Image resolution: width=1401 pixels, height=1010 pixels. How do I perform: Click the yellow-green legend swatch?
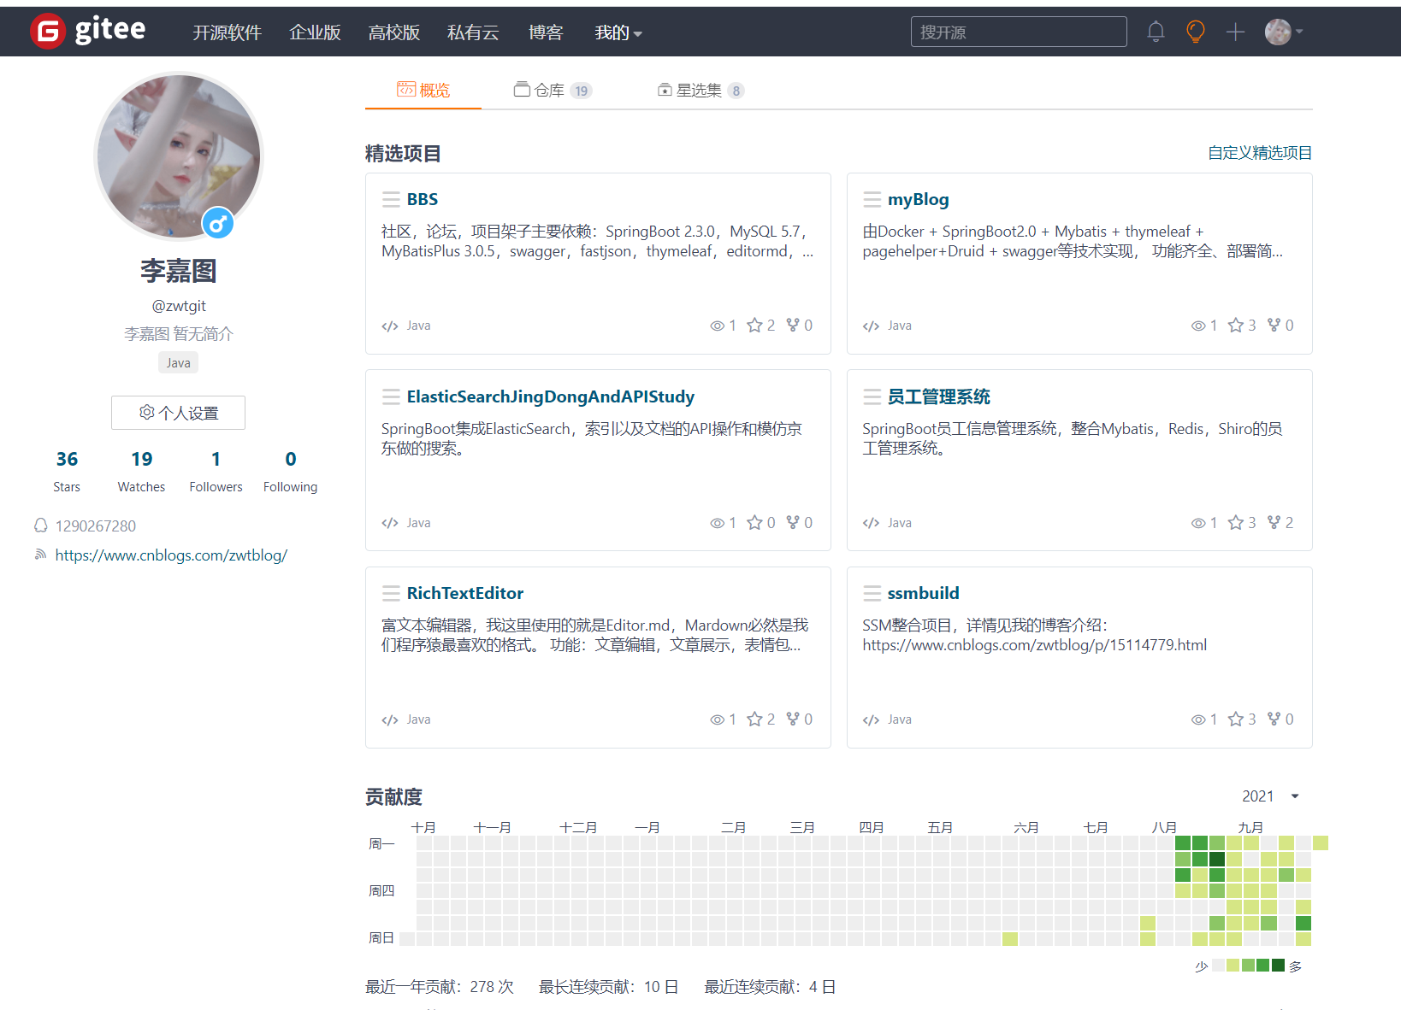coord(1233,966)
